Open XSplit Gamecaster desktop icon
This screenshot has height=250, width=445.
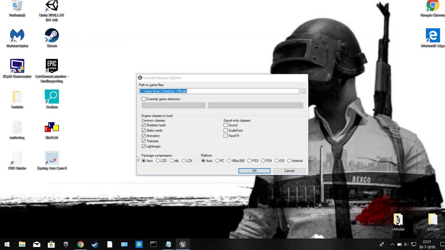(x=17, y=69)
